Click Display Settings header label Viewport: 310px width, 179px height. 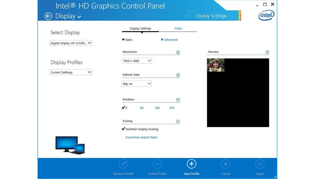211,16
